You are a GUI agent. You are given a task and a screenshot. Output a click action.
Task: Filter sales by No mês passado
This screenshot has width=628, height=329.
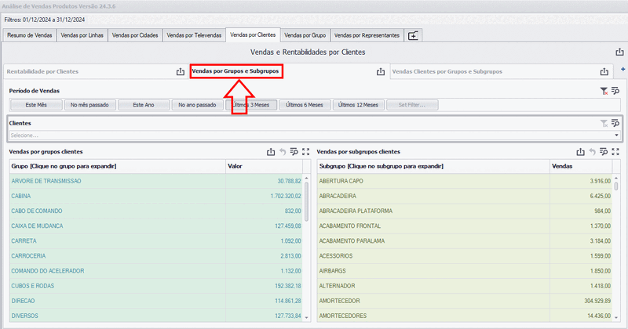89,105
